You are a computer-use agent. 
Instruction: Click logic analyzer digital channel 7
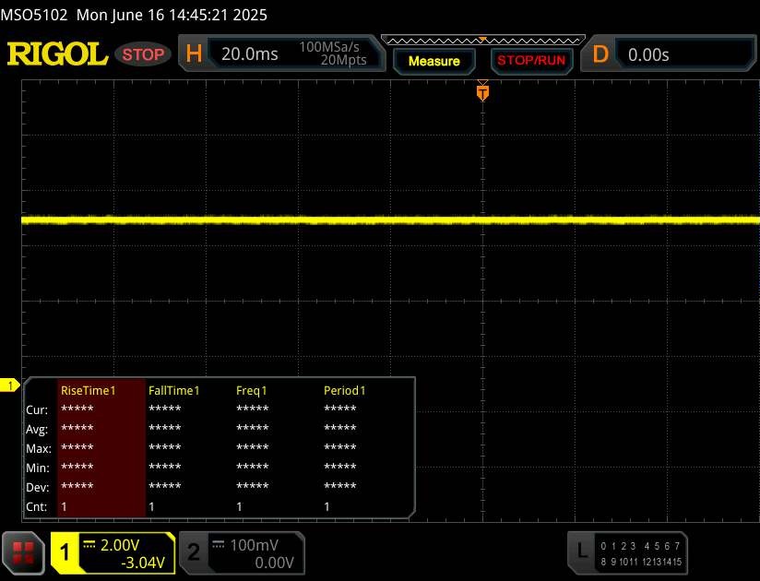tap(677, 546)
